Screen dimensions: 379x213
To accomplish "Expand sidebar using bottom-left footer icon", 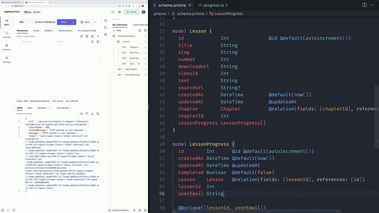I will tap(2, 210).
